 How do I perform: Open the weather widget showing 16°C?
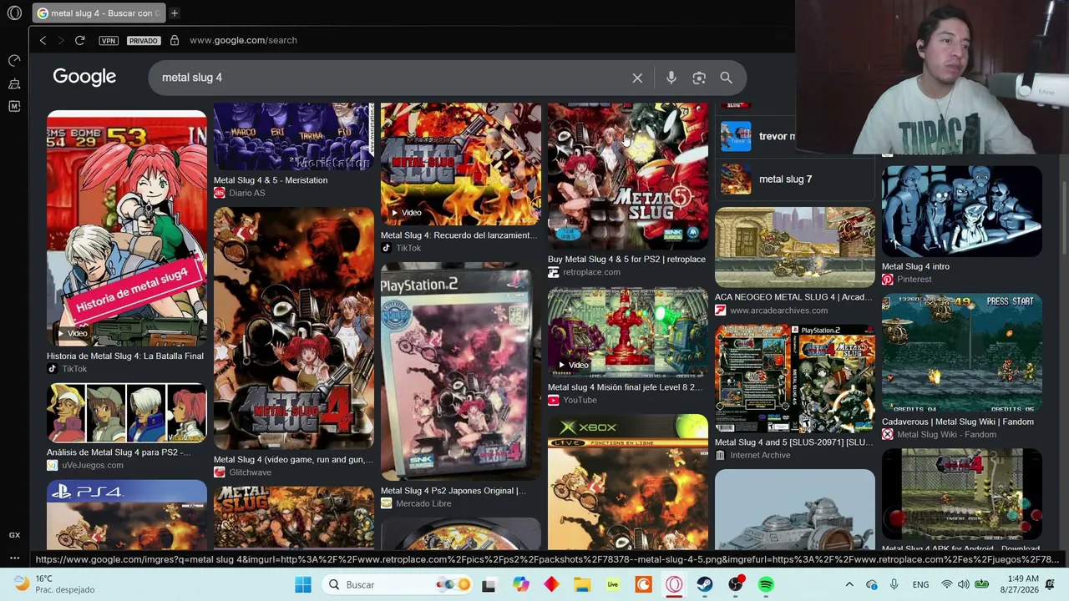click(54, 584)
